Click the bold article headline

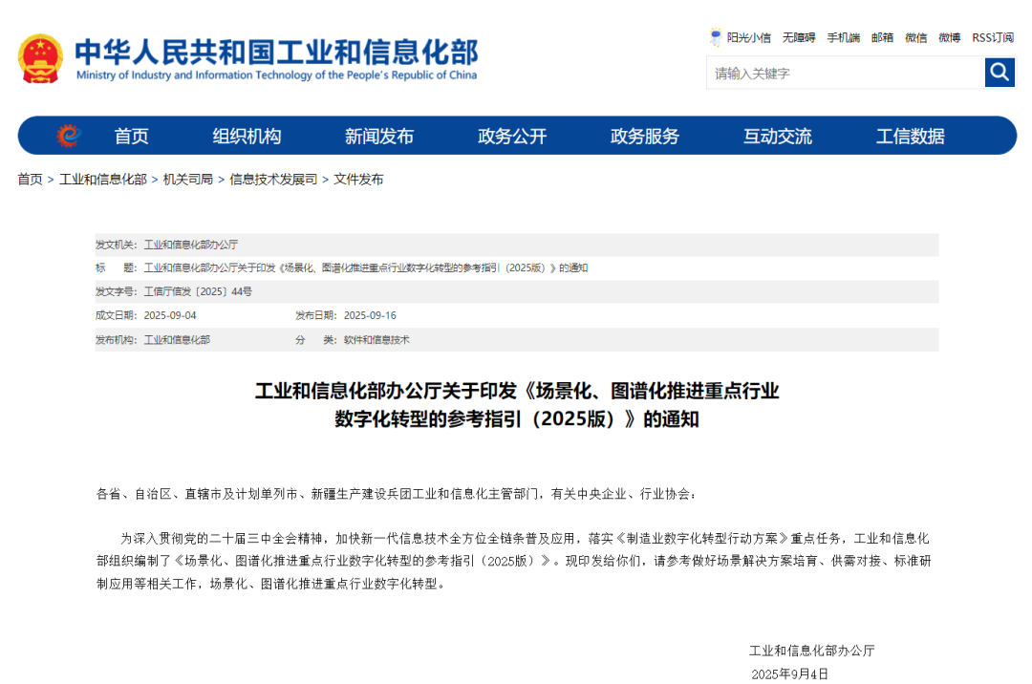[x=517, y=404]
